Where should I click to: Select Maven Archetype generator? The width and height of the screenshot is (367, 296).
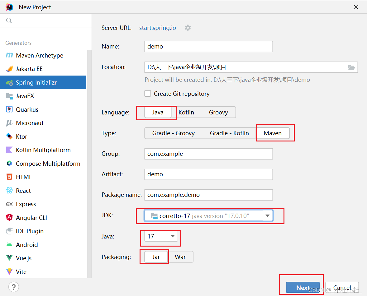43,55
